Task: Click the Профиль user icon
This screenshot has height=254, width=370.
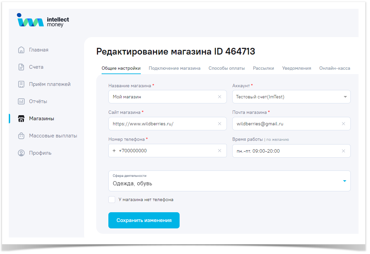Action: coord(21,153)
